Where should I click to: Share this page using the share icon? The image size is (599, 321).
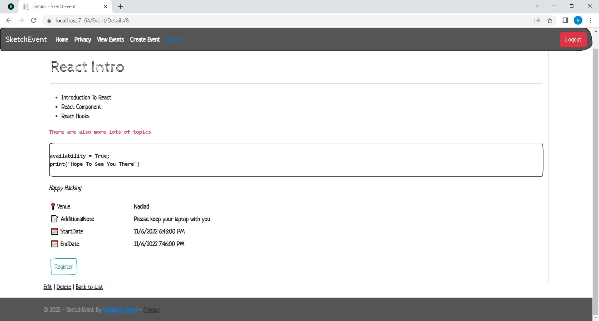pos(537,21)
